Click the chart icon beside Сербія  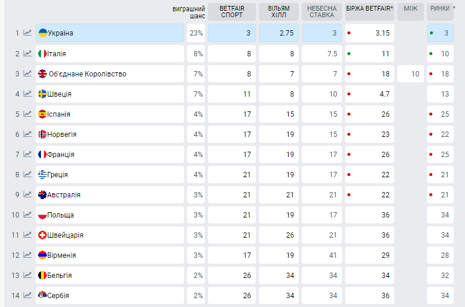click(27, 296)
